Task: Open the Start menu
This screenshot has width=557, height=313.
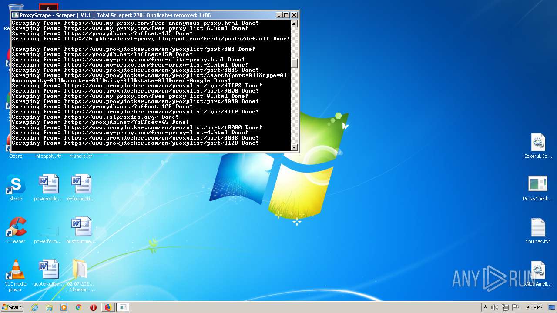Action: (x=12, y=307)
